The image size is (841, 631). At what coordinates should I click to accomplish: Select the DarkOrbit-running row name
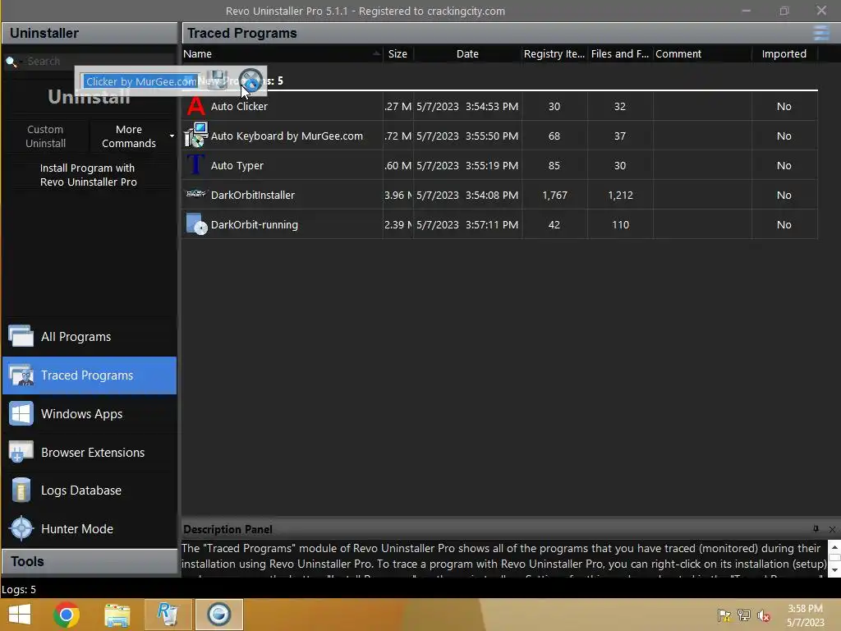tap(255, 224)
